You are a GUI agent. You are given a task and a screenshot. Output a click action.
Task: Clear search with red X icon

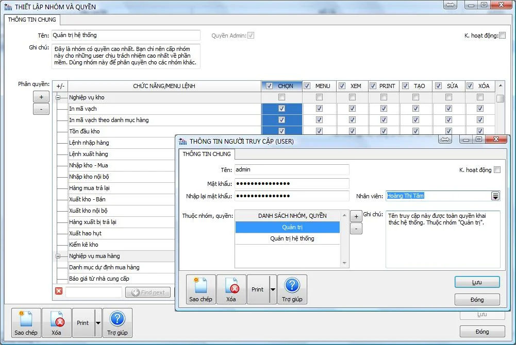[59, 291]
